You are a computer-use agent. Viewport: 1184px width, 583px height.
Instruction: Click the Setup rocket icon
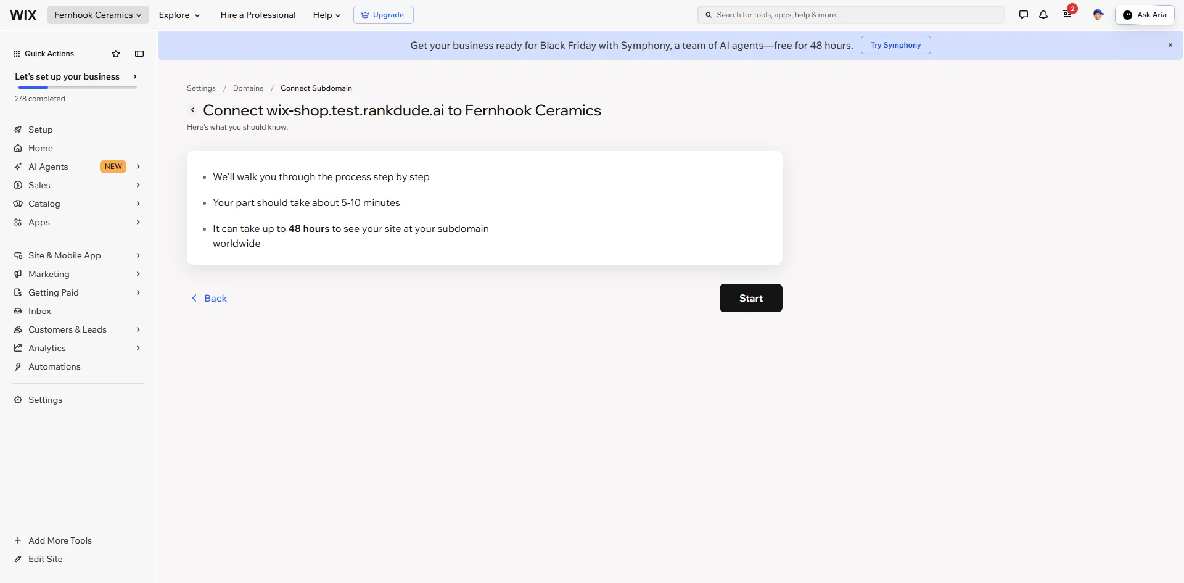click(x=18, y=130)
